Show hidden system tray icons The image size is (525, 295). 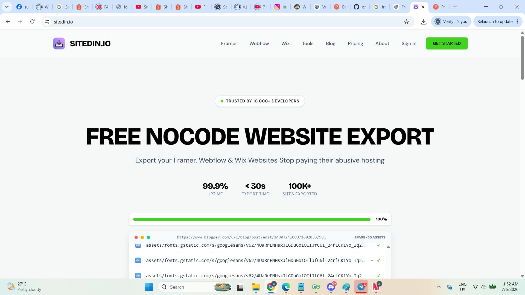(x=438, y=287)
